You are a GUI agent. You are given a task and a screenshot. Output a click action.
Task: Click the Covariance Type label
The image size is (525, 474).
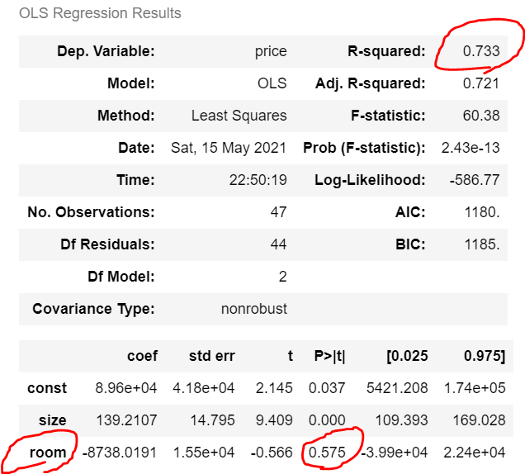point(93,309)
